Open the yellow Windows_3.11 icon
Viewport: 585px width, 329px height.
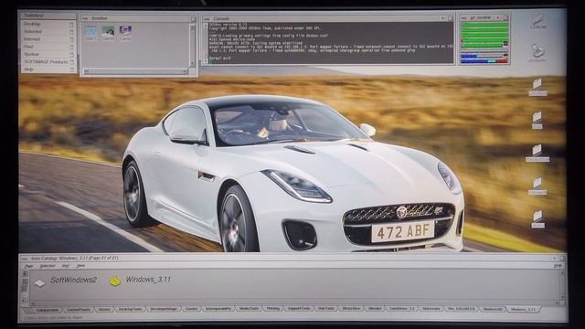[115, 281]
